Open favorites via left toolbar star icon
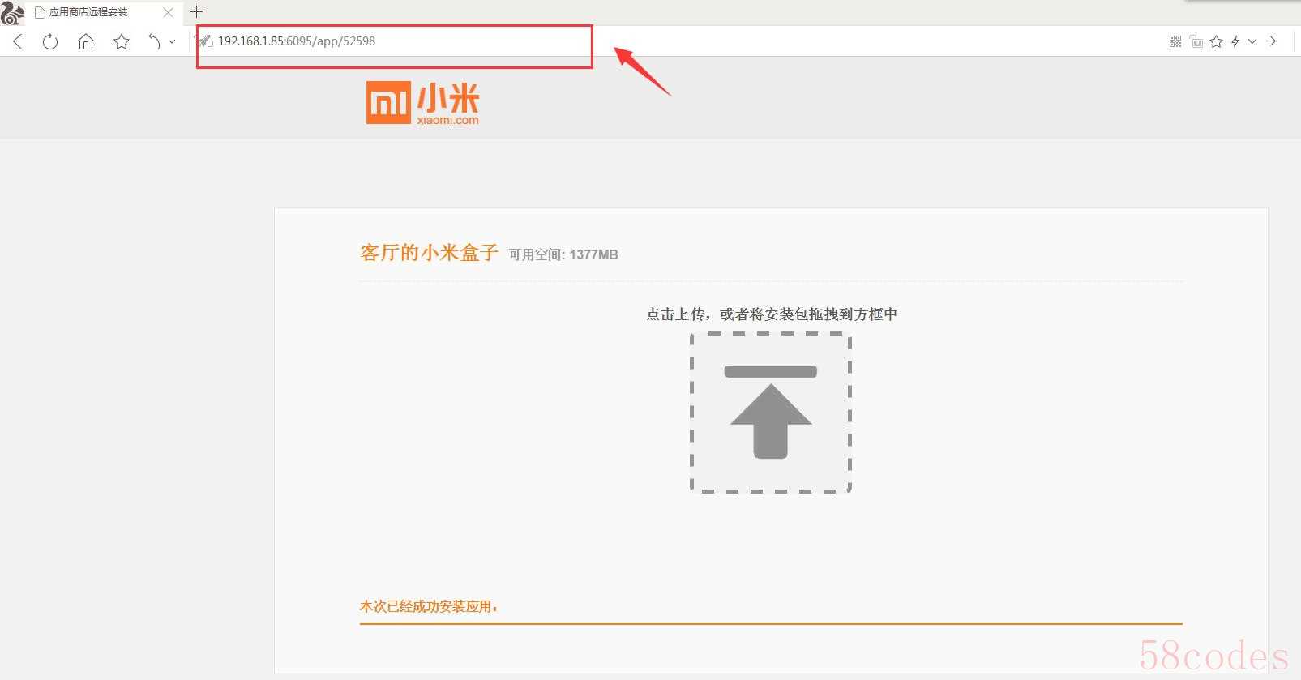This screenshot has width=1301, height=680. click(x=122, y=41)
